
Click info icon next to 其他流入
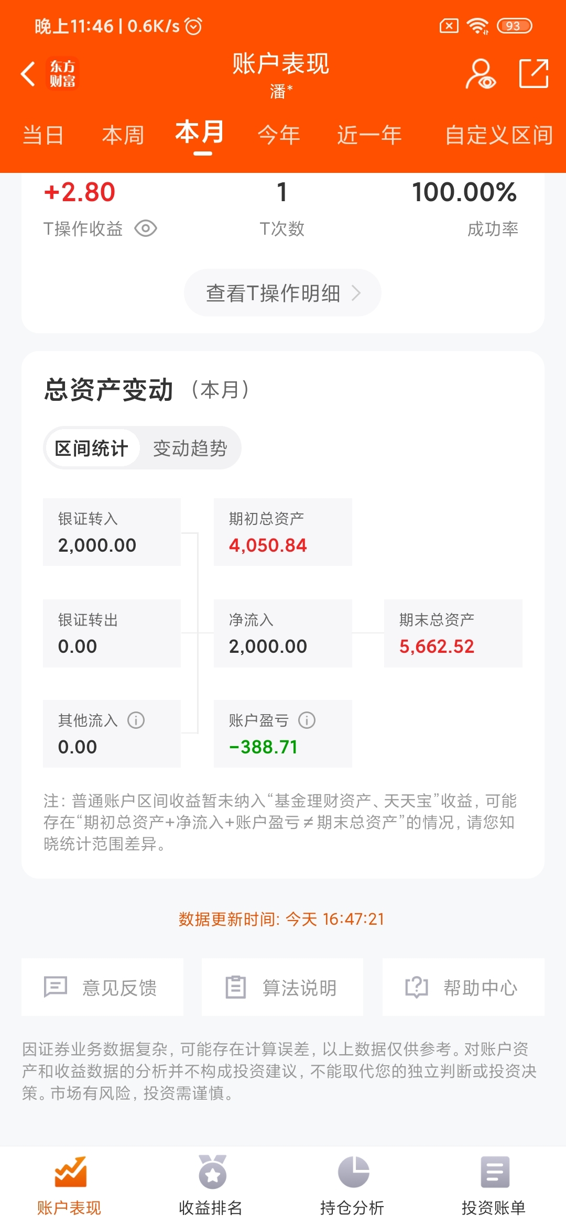coord(136,720)
